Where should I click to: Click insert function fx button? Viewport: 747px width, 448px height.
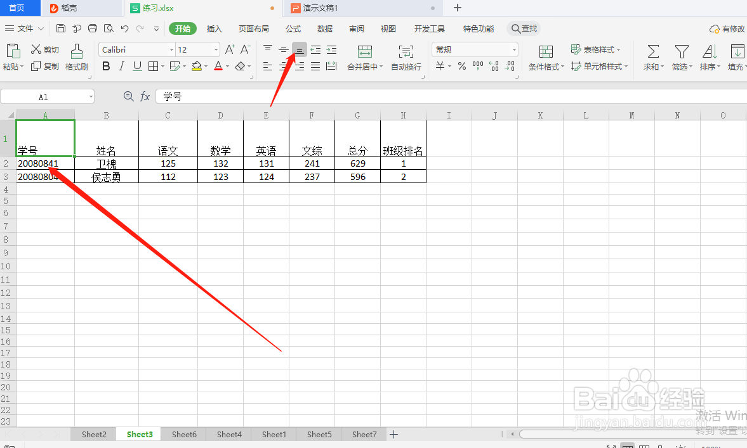[x=145, y=96]
